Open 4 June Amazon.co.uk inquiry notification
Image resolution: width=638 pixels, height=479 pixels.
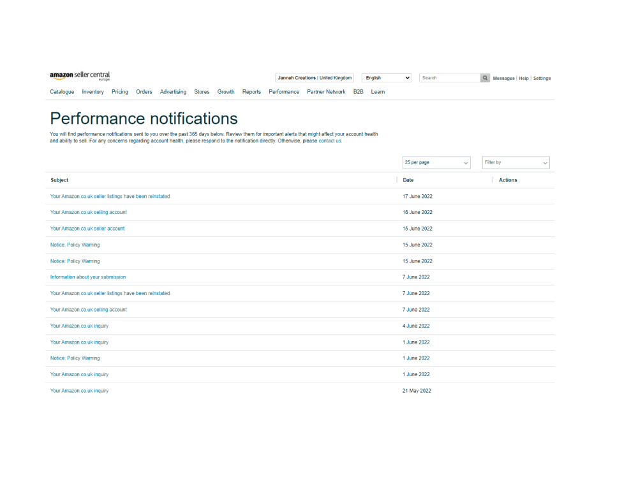click(x=79, y=326)
